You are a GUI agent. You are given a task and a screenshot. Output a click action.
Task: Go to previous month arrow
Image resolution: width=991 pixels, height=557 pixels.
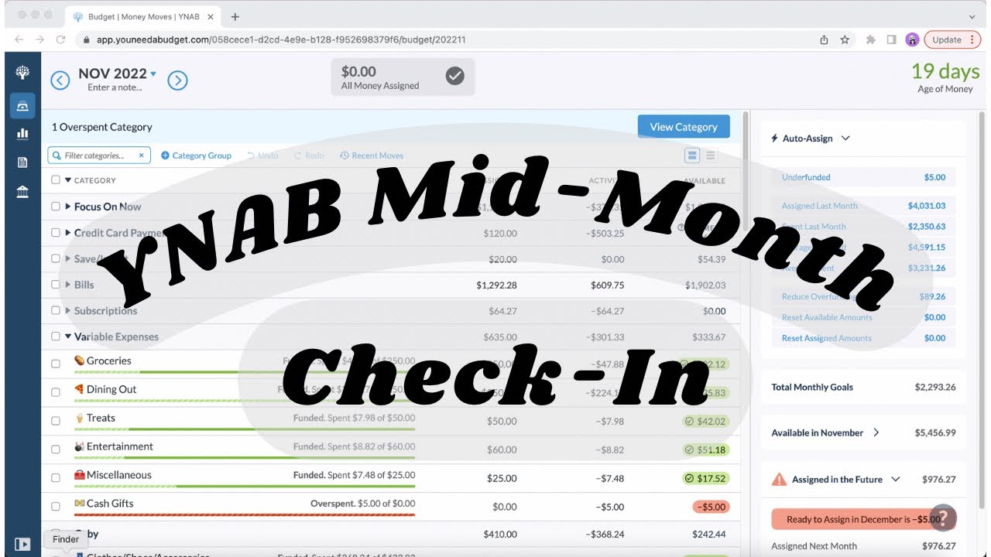[x=60, y=80]
